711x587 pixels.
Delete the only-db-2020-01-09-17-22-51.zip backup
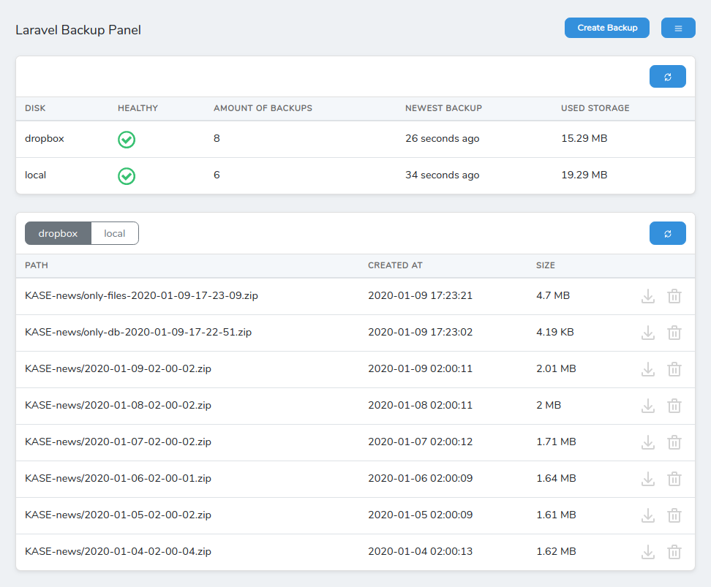674,333
